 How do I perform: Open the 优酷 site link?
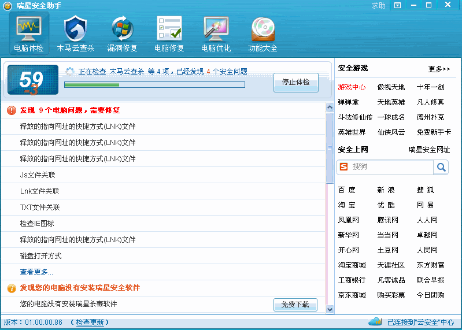tap(386, 205)
